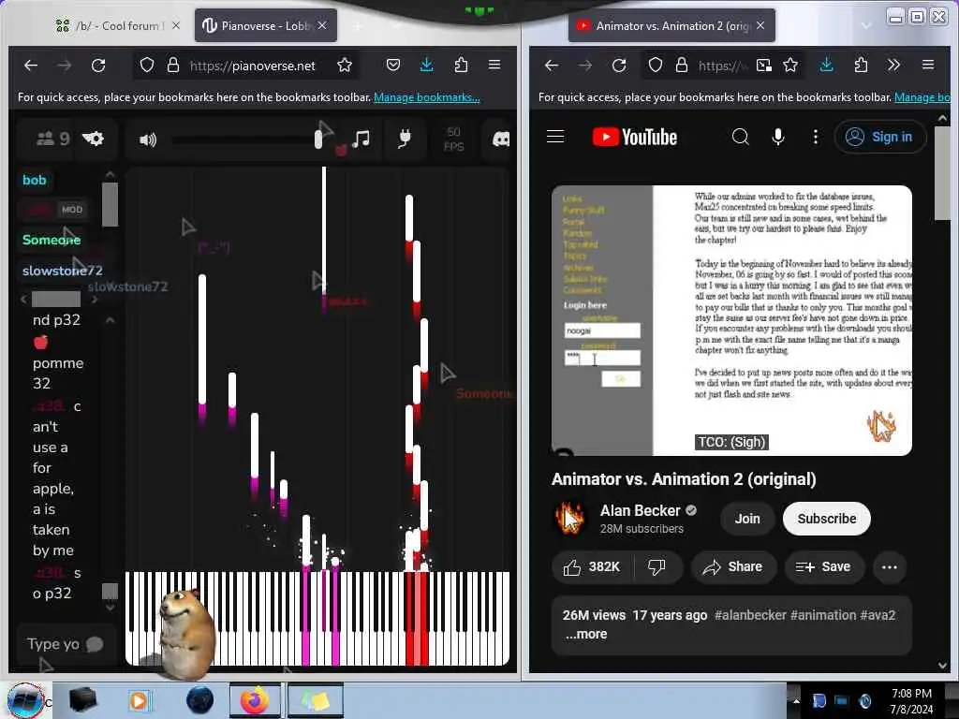The height and width of the screenshot is (719, 959).
Task: Expand the list all tabs chevron
Action: tap(866, 25)
